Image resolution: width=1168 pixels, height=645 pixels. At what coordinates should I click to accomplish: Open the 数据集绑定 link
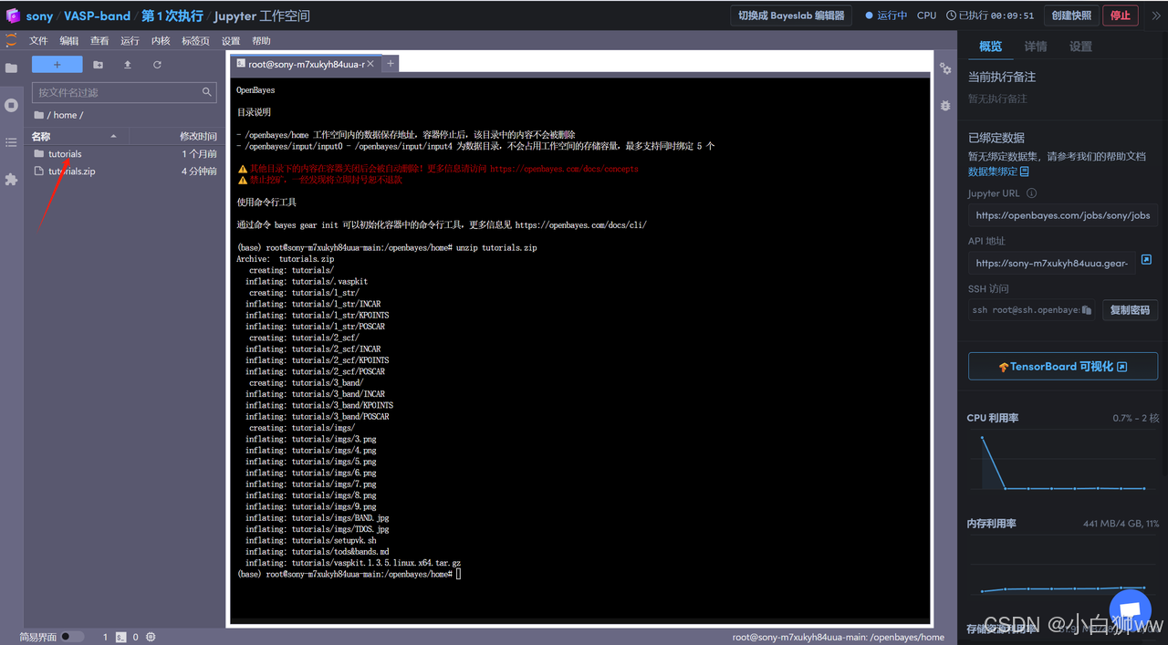tap(998, 172)
